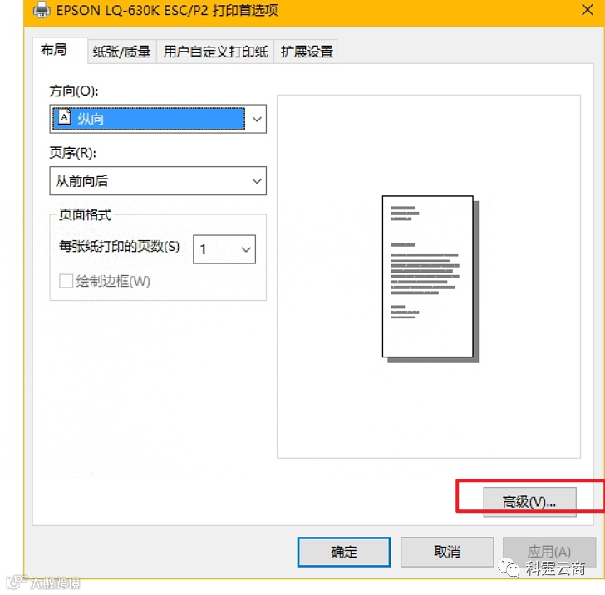The image size is (605, 595).
Task: Click the 每张纸打印的页数(S) label
Action: tap(119, 246)
